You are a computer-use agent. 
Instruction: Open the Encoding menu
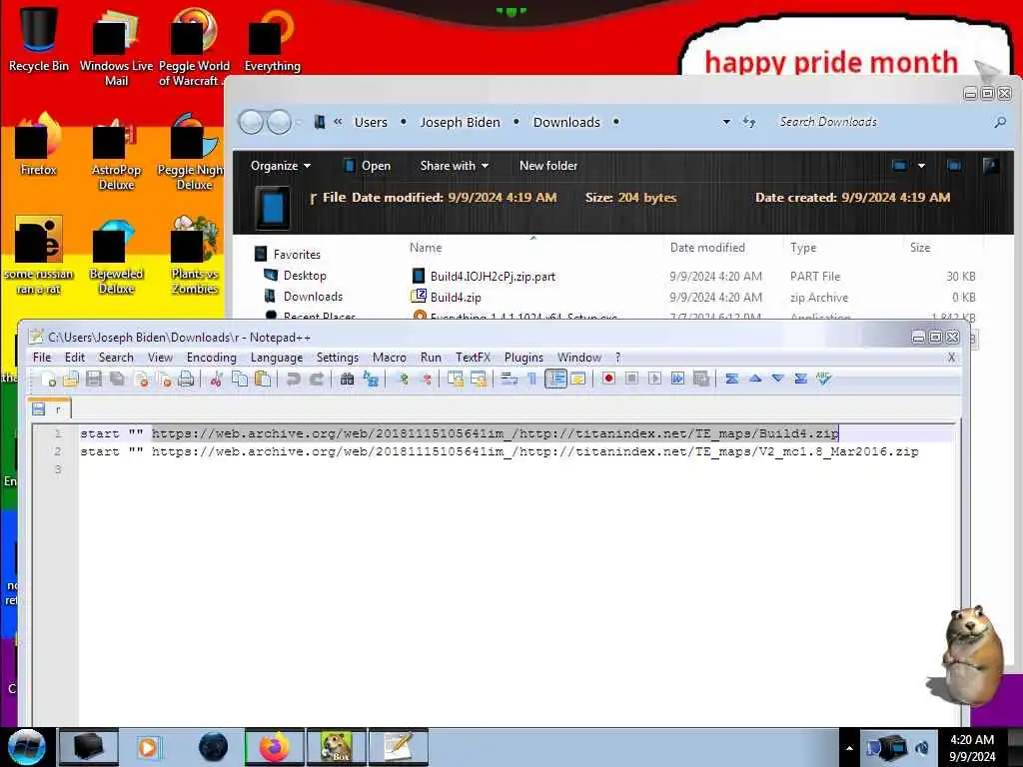click(212, 358)
